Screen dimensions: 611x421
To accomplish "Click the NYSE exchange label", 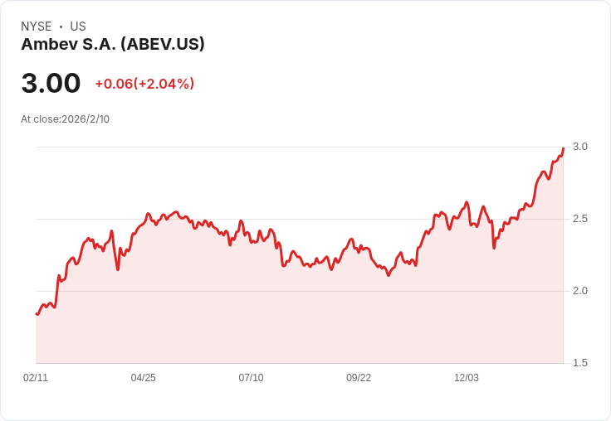I will (37, 27).
